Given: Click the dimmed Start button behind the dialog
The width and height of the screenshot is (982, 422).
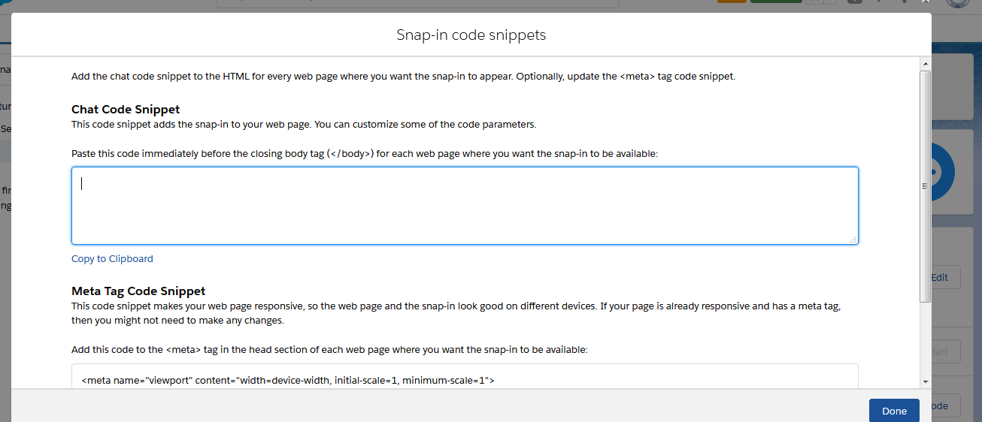Looking at the screenshot, I should coord(940,351).
